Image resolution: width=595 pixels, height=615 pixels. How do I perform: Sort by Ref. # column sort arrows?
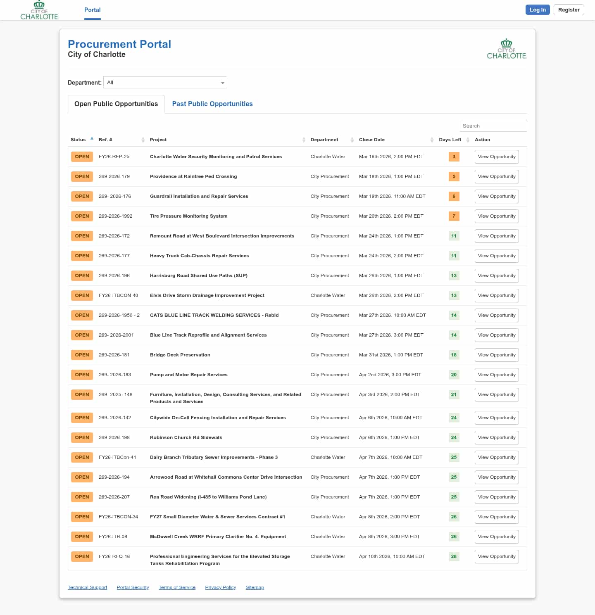(143, 140)
